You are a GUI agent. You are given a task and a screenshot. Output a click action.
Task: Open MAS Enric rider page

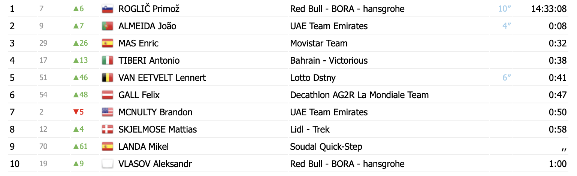click(138, 43)
